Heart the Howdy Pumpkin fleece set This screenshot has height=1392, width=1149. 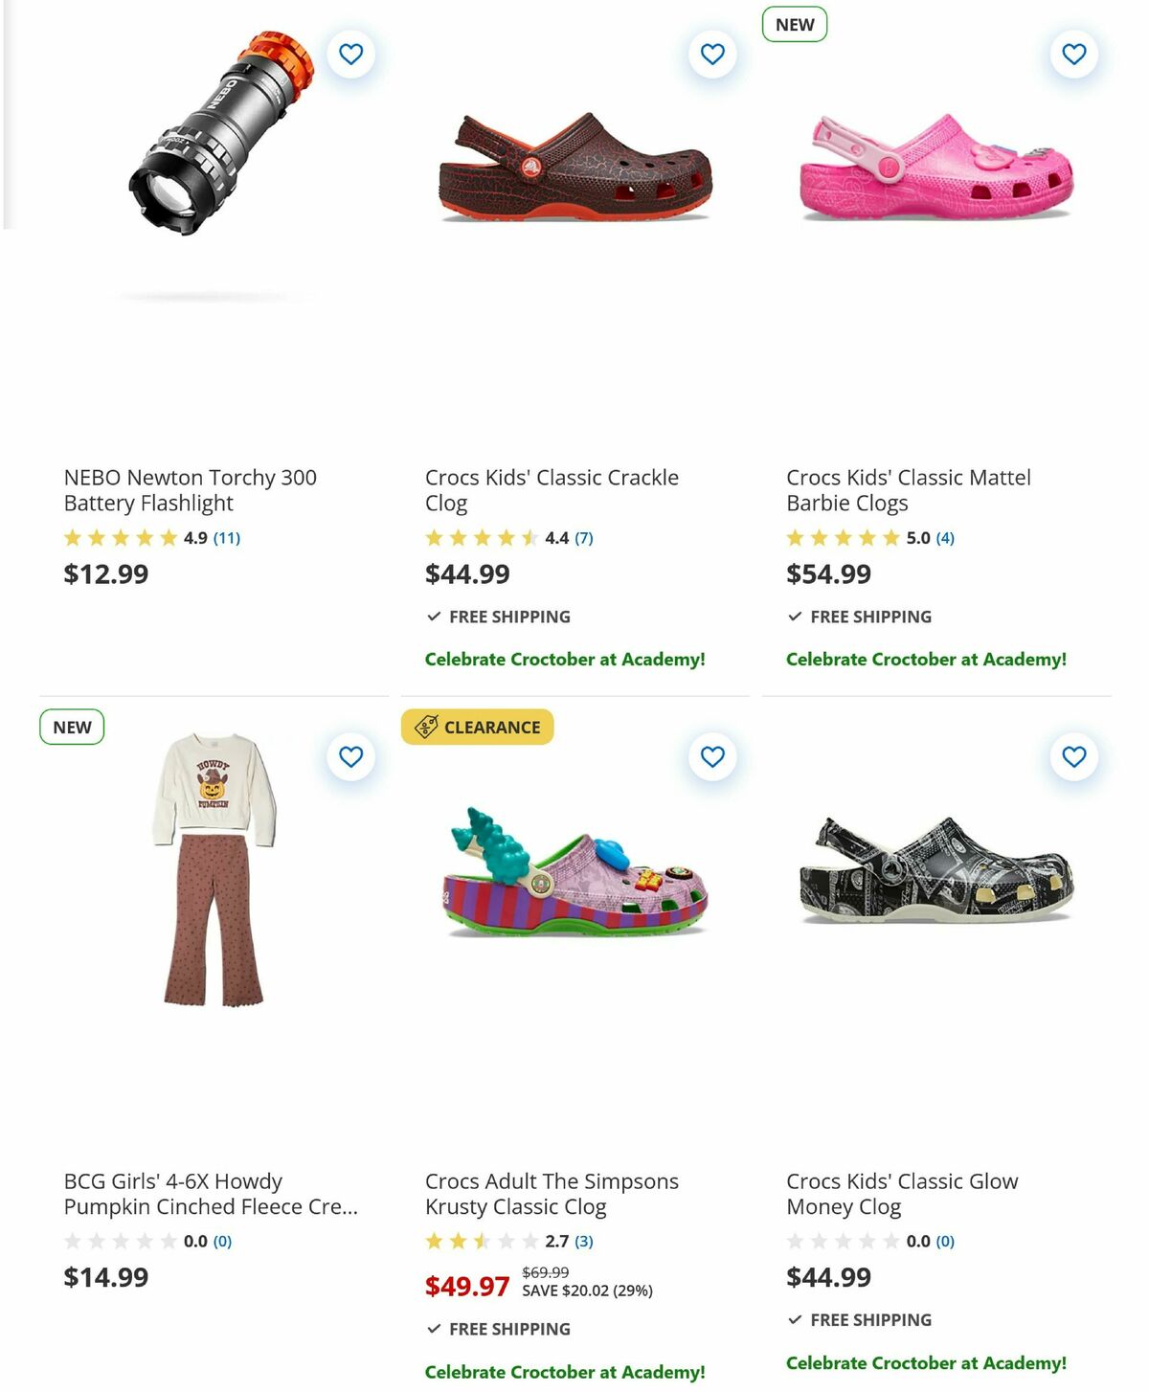click(350, 755)
